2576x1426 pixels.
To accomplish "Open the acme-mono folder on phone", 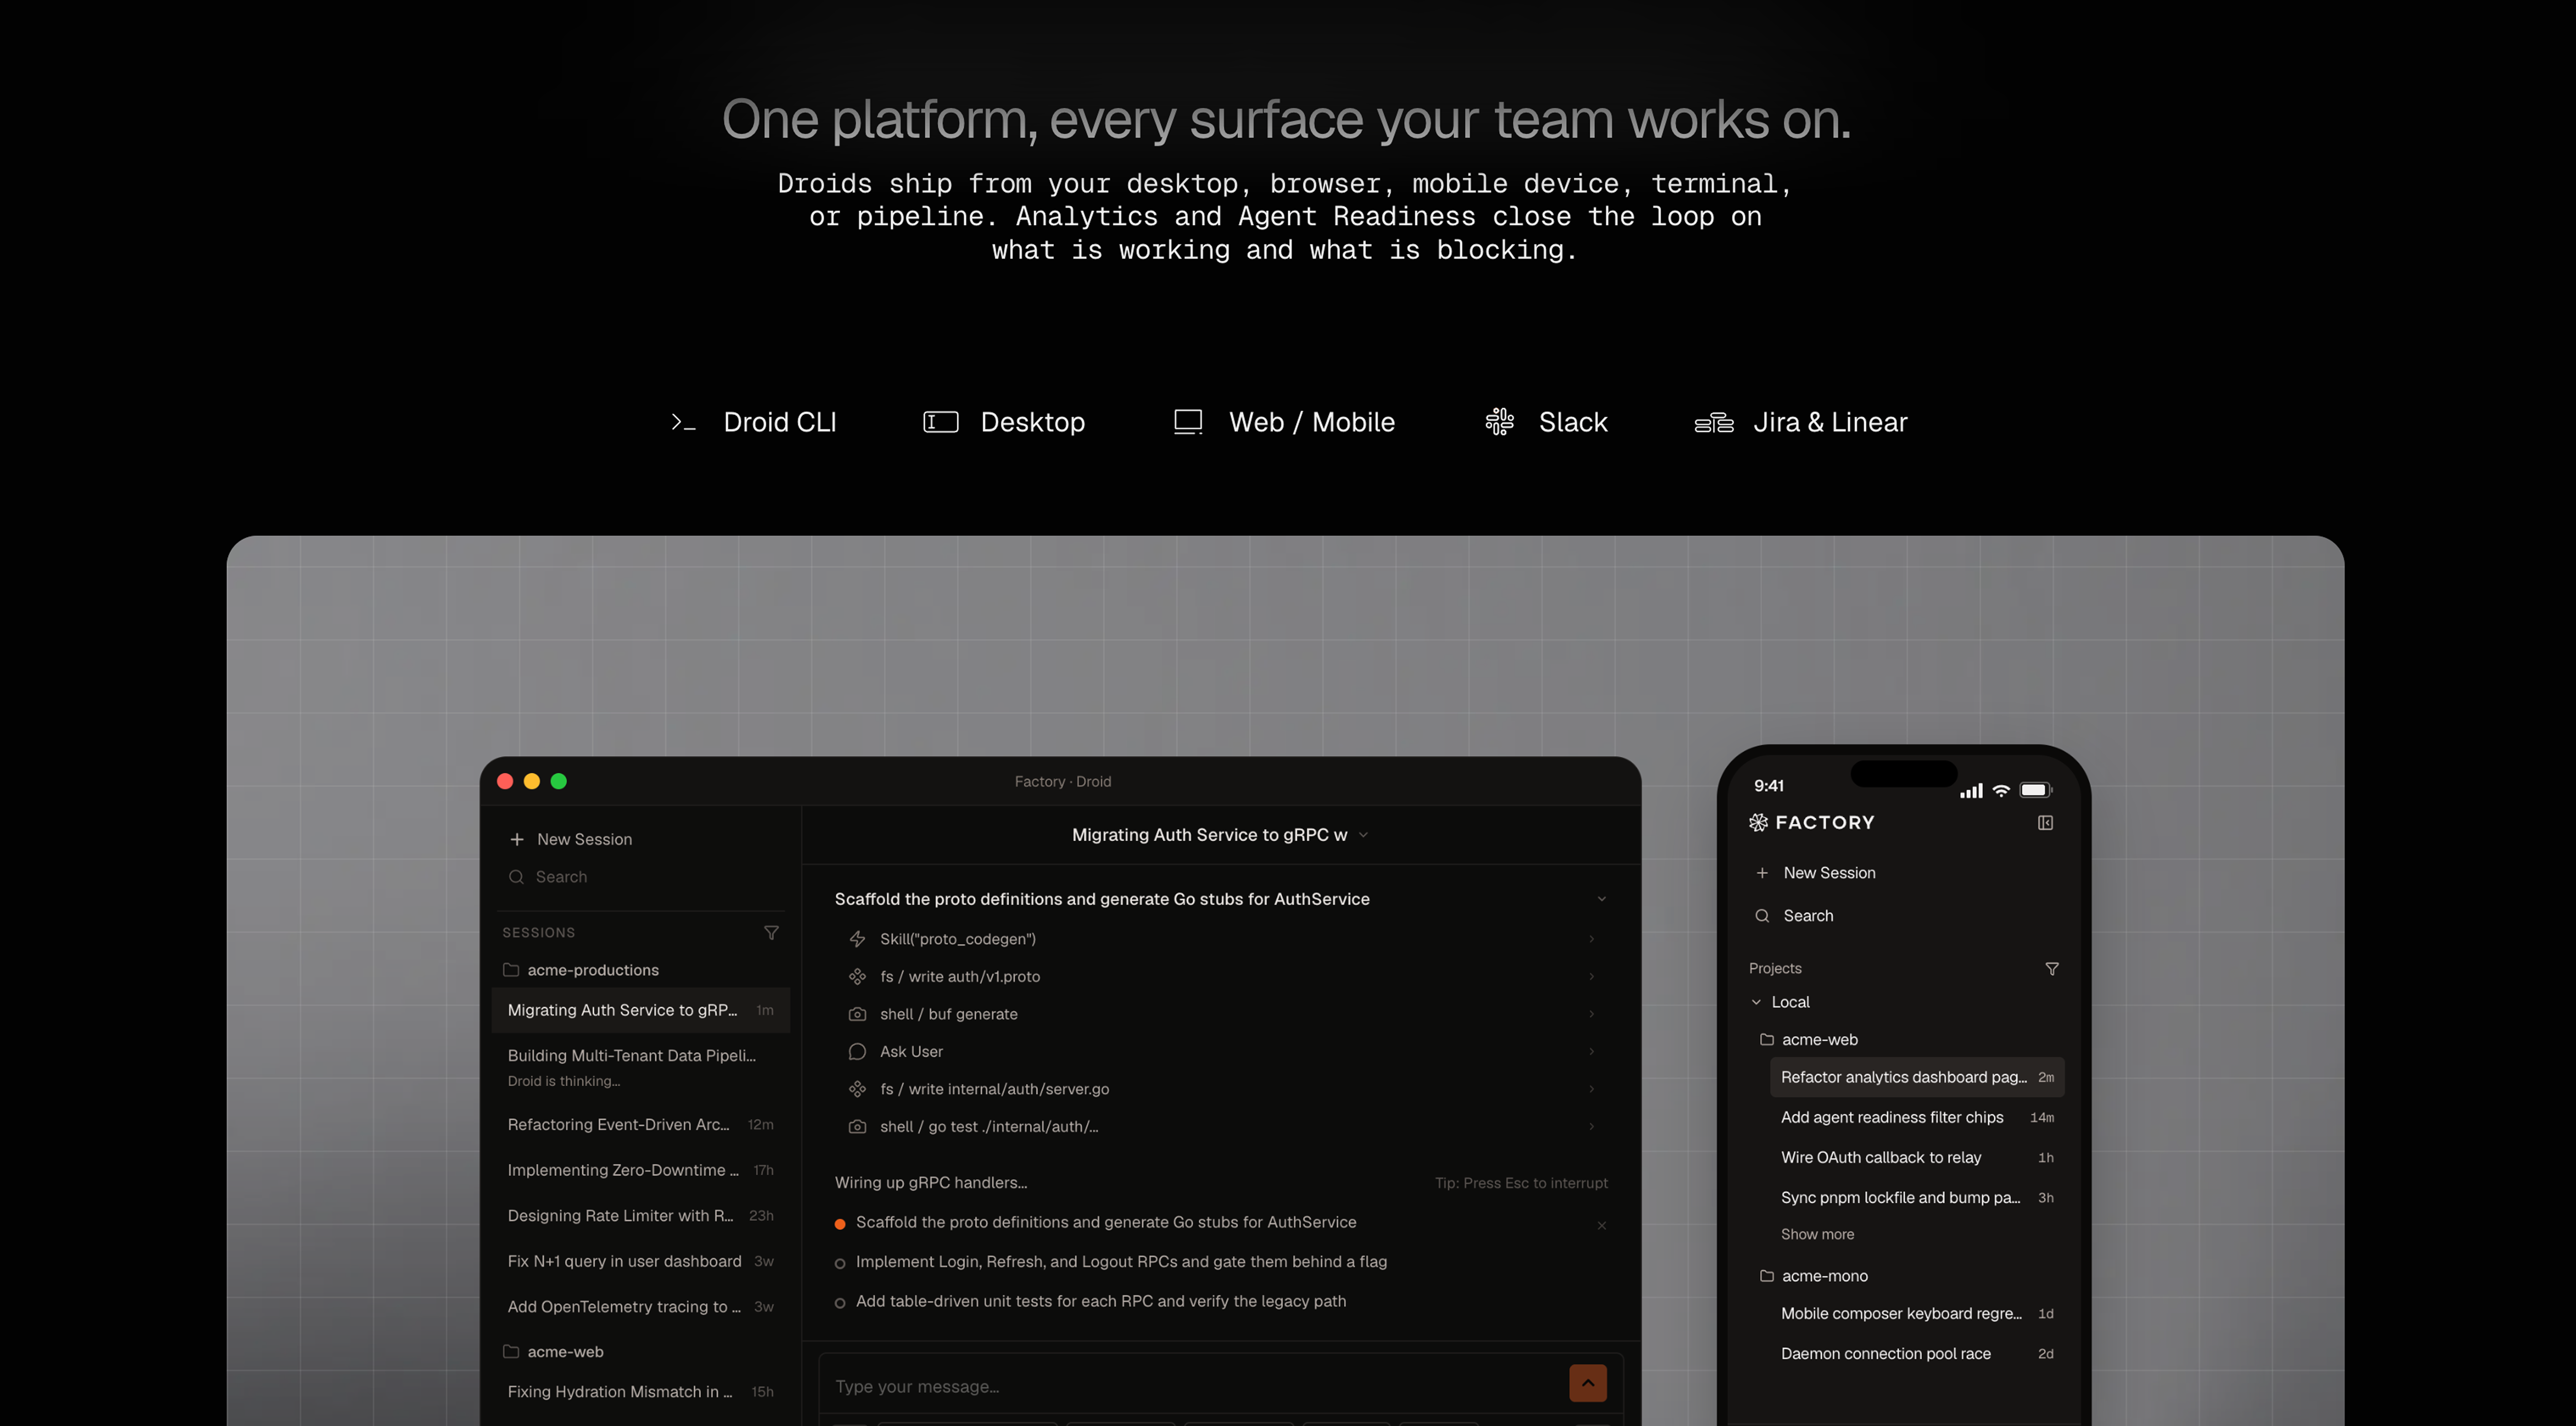I will 1814,1276.
